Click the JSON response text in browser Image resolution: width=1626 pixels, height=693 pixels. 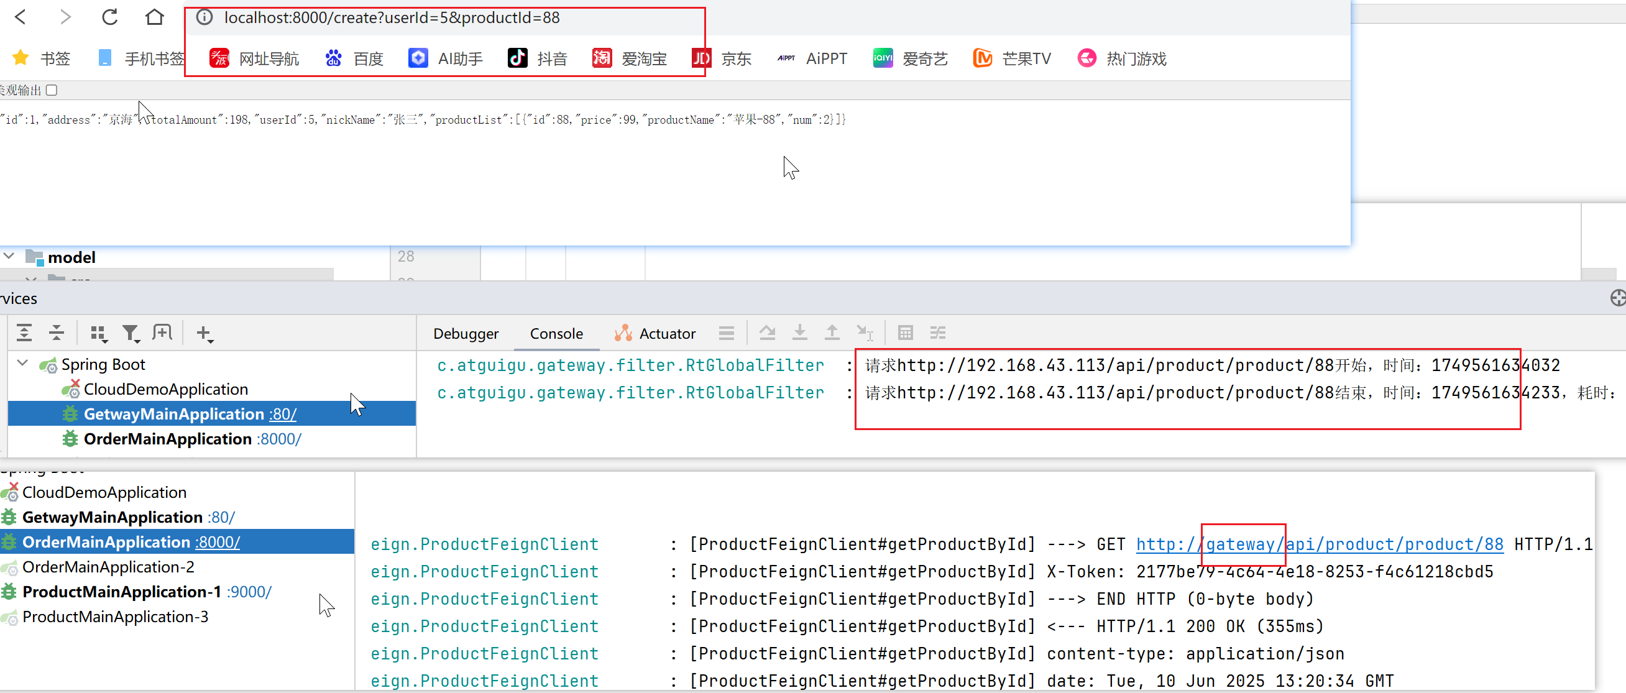coord(423,119)
